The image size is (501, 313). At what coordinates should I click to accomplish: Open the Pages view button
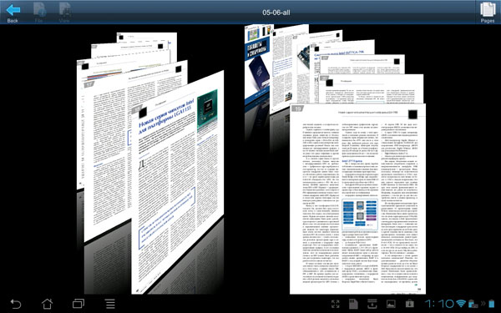click(488, 13)
